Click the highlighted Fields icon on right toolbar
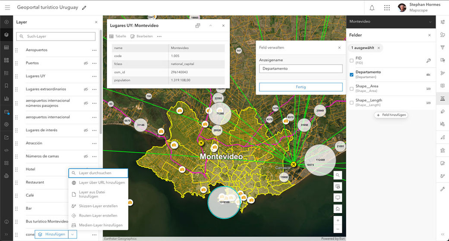449x241 pixels. point(443,99)
